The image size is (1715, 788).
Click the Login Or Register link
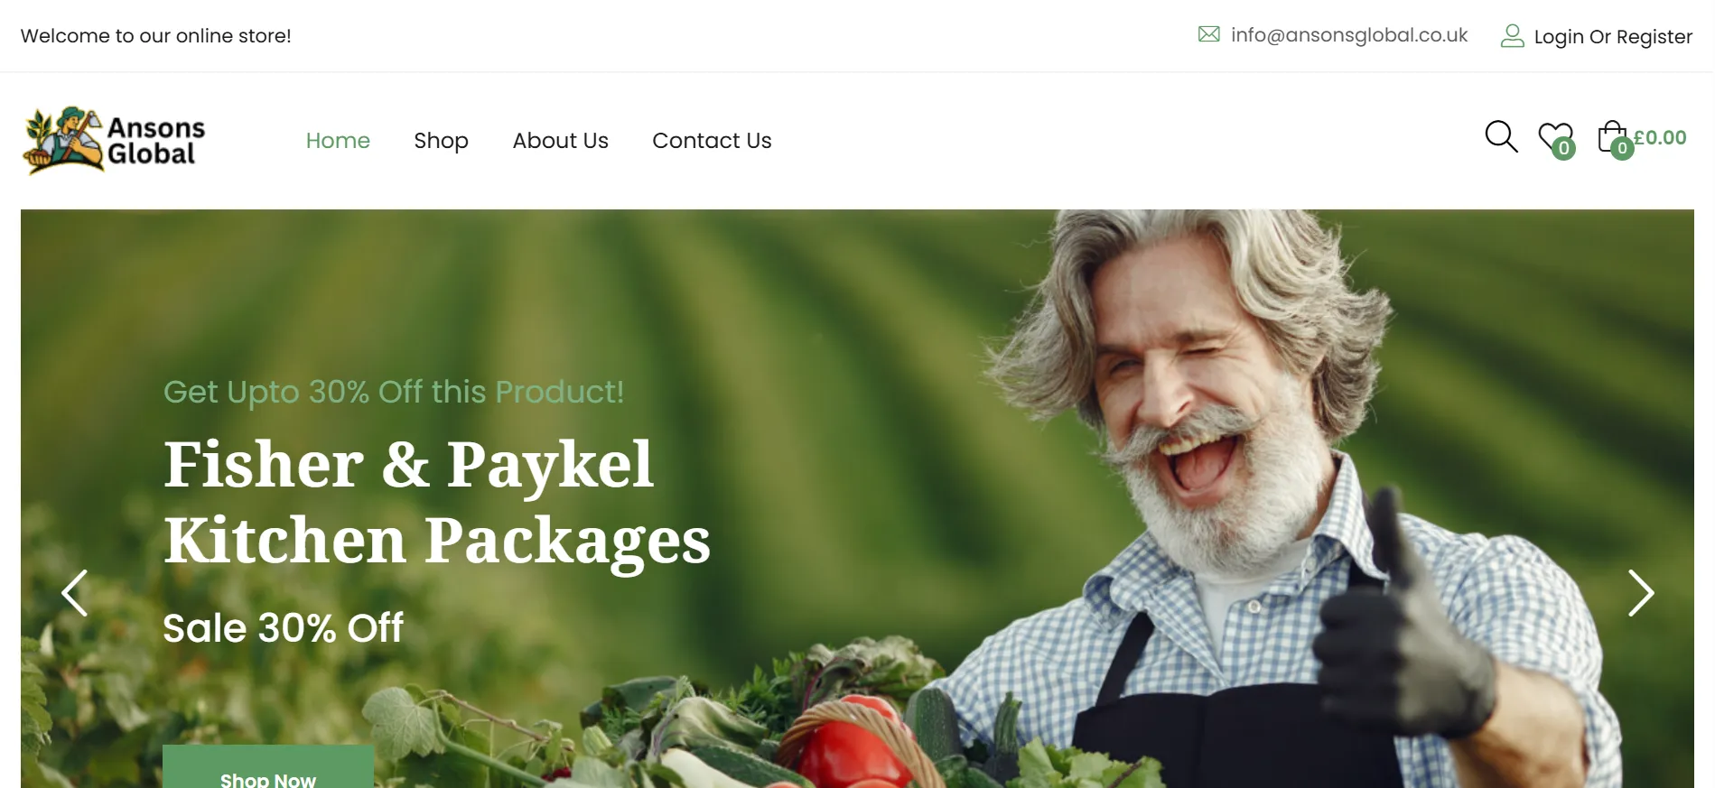(1613, 37)
